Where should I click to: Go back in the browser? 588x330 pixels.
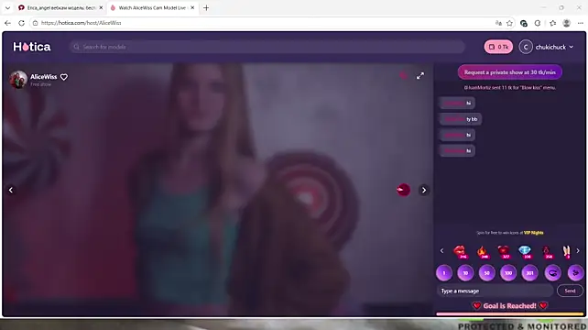8,23
